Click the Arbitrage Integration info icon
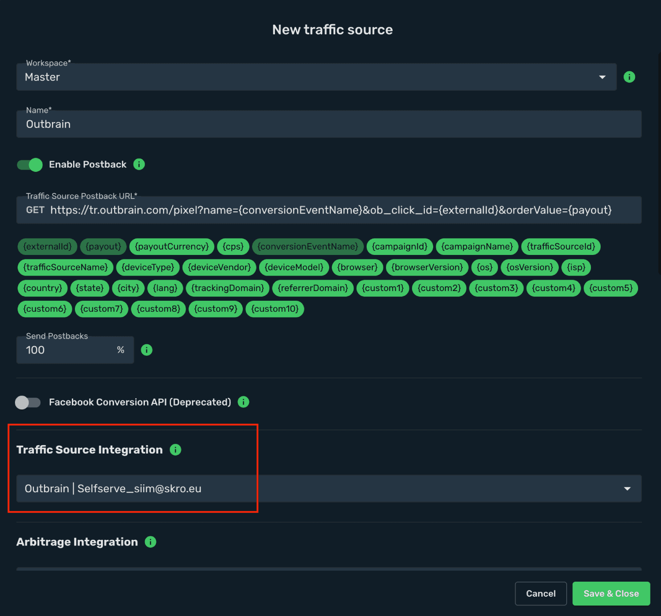Screen dimensions: 661x616 (x=151, y=542)
